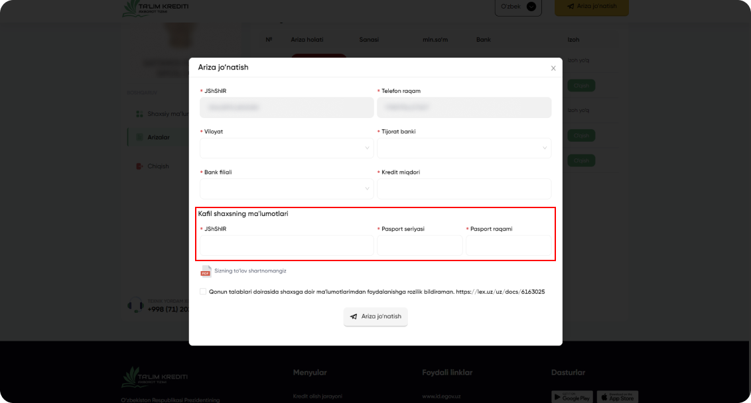Open the Viloyat dropdown
This screenshot has width=751, height=403.
click(x=287, y=148)
